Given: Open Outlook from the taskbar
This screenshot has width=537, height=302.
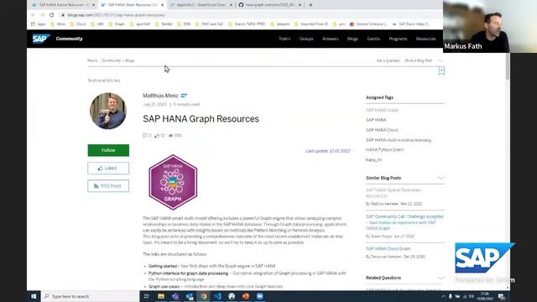Looking at the screenshot, I should pyautogui.click(x=190, y=296).
